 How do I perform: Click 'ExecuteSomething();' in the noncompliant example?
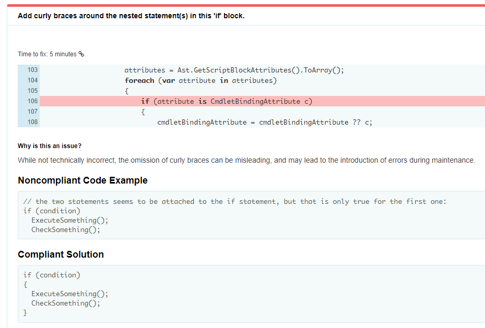pyautogui.click(x=69, y=221)
